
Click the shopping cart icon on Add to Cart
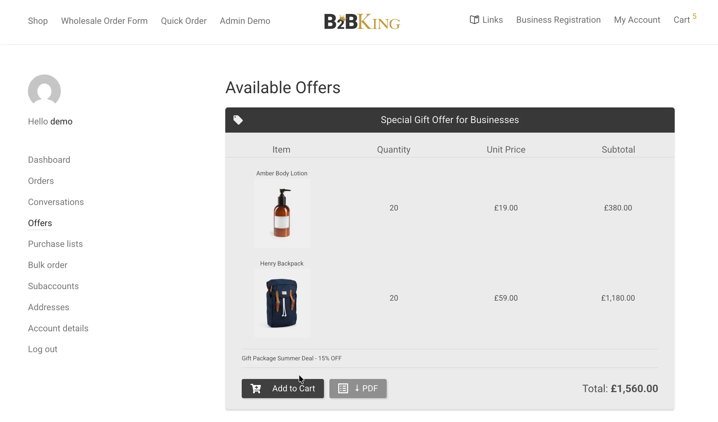tap(256, 388)
